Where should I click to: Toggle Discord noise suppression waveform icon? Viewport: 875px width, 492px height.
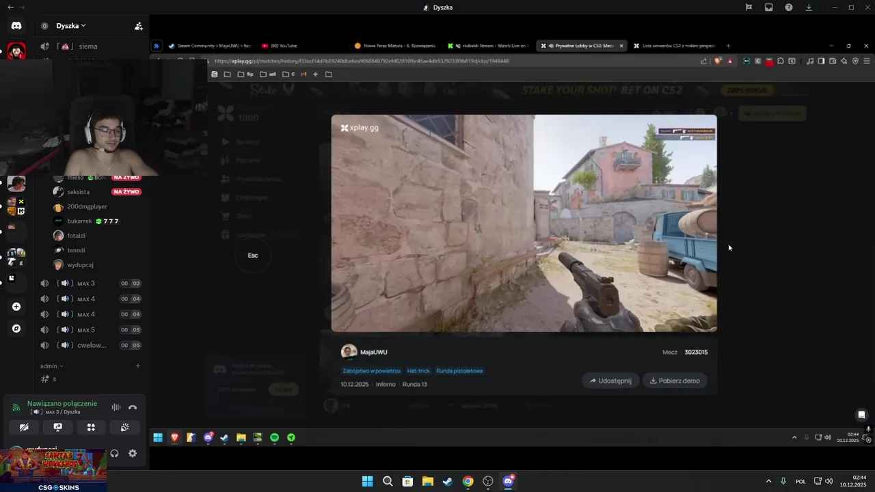point(116,407)
